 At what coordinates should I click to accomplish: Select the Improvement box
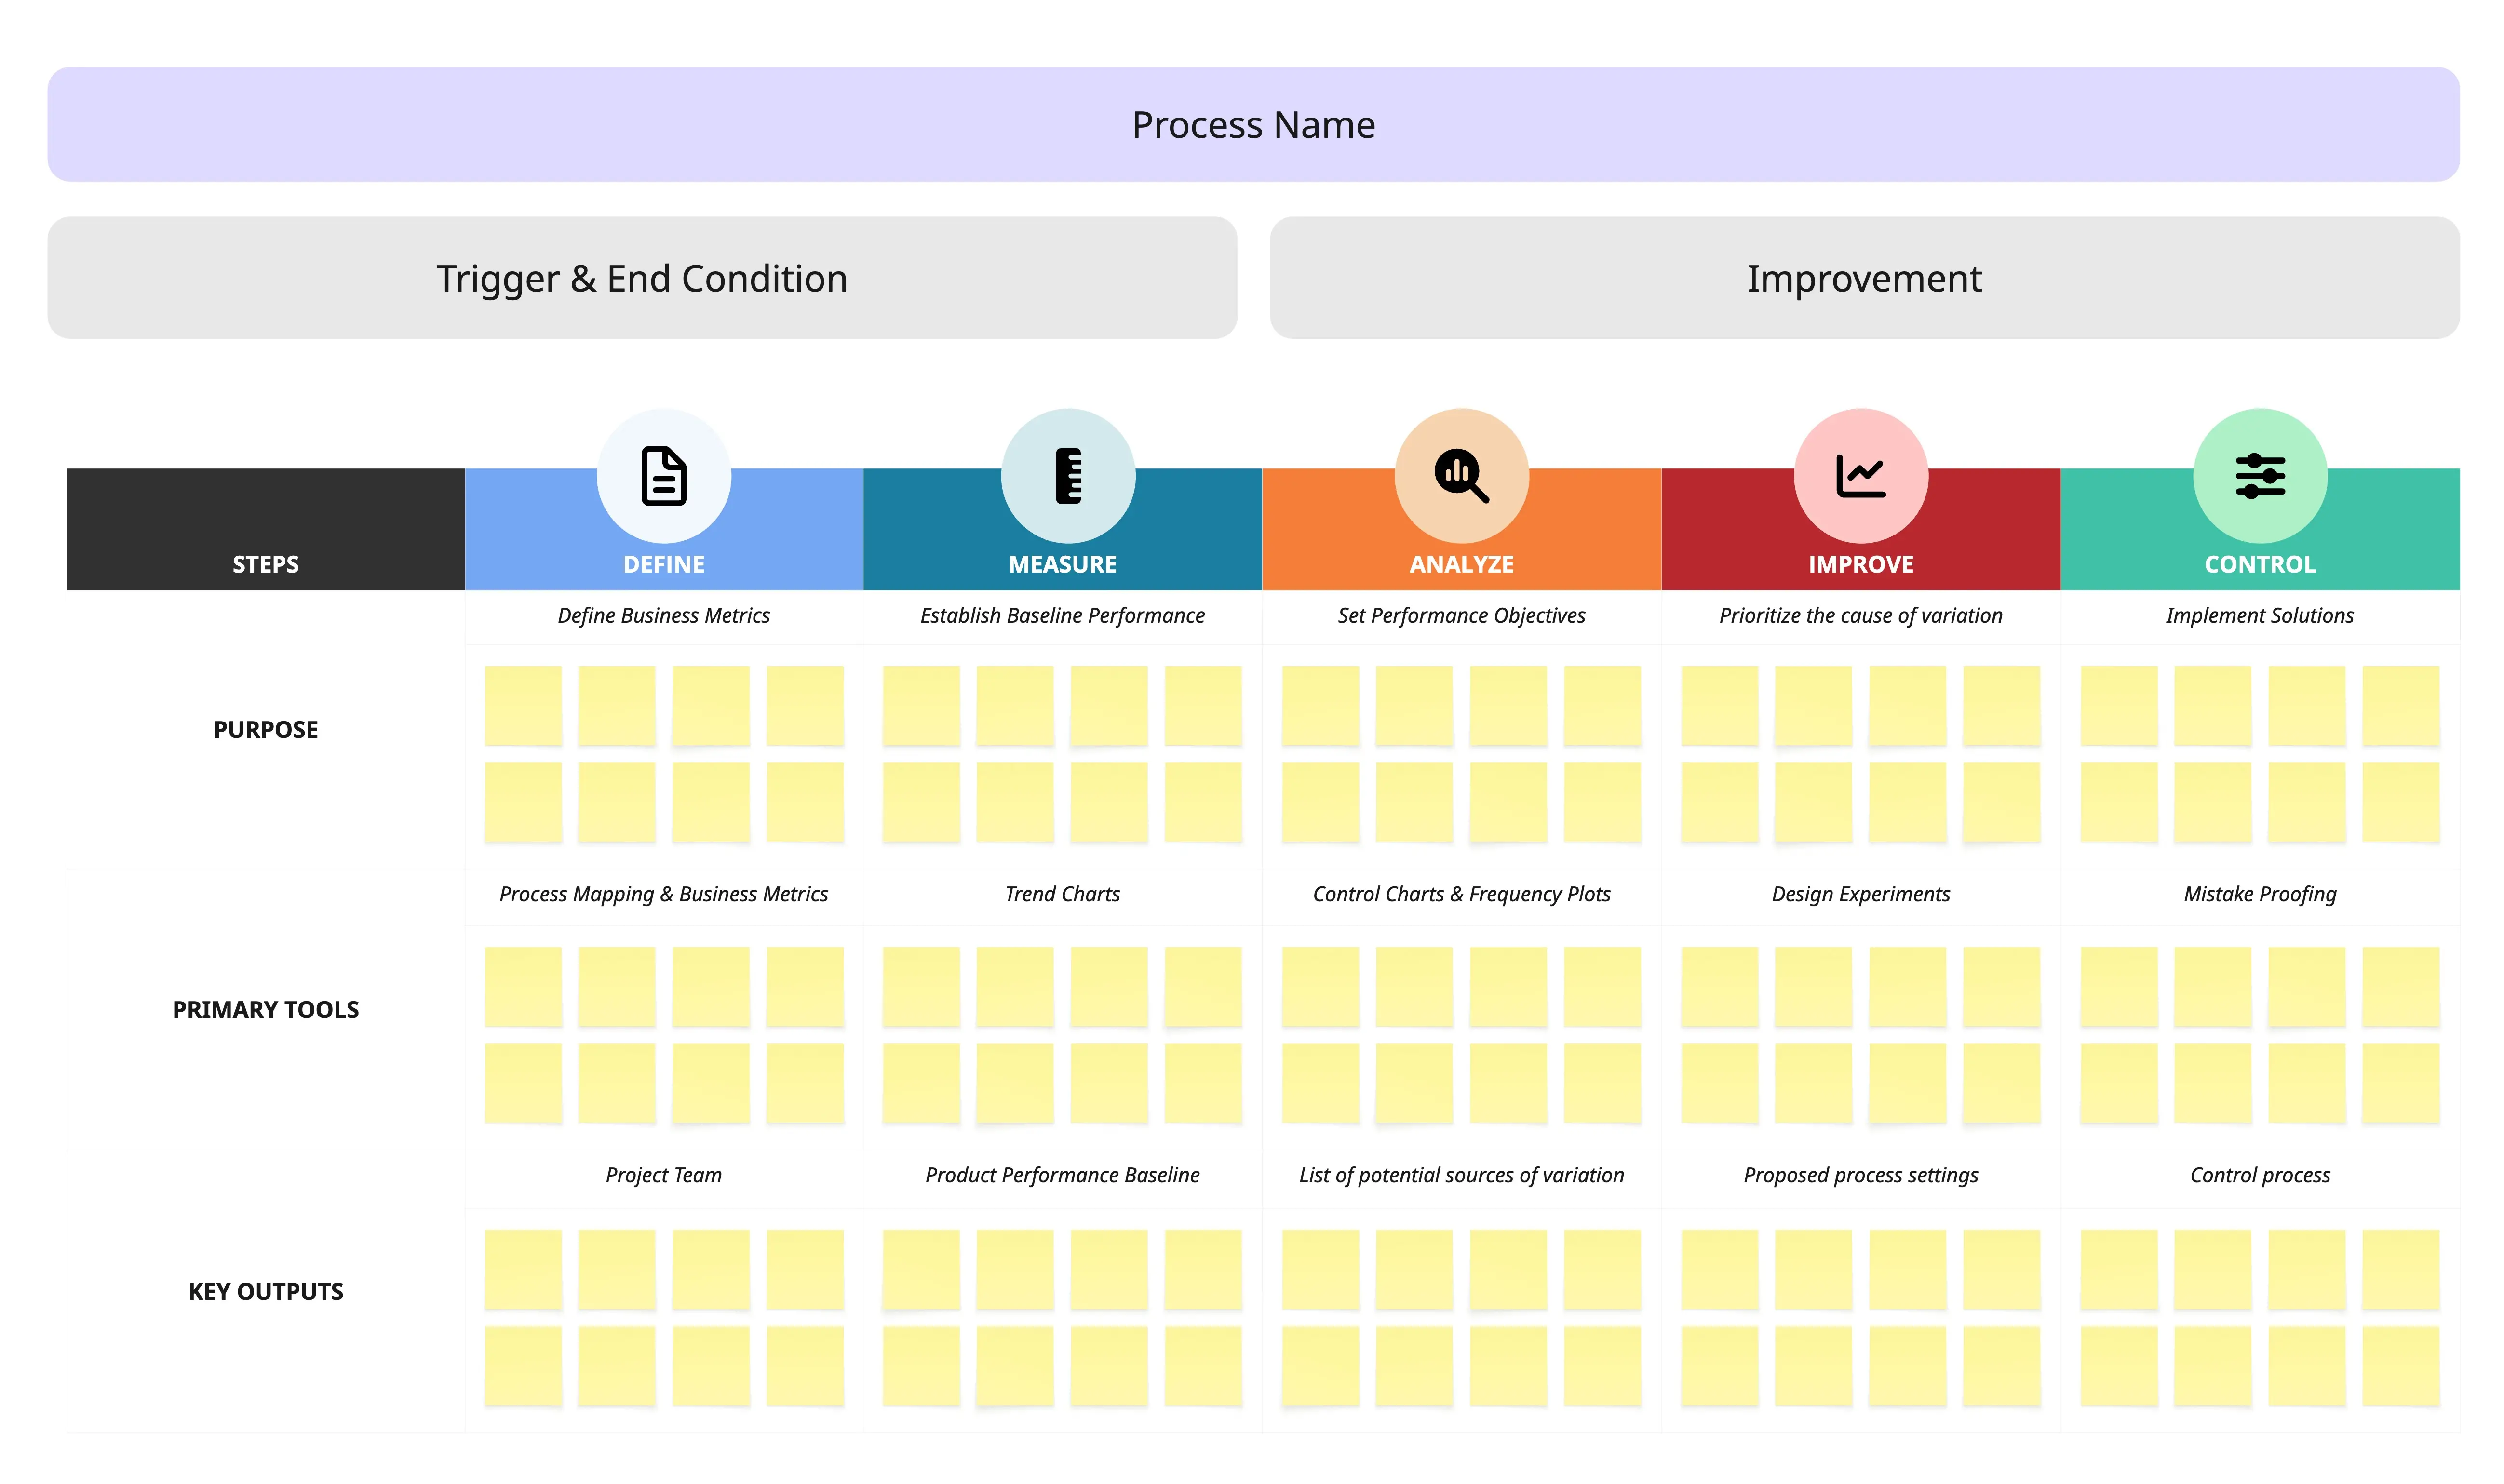[x=1864, y=278]
